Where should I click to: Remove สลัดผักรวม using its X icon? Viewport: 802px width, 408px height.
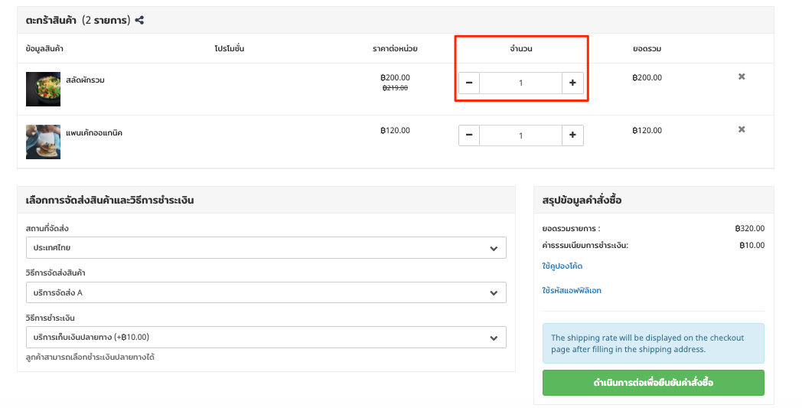741,77
